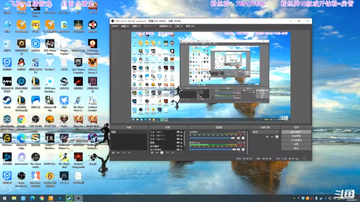Open OBS View menu
This screenshot has height=202, width=360.
pyautogui.click(x=136, y=26)
